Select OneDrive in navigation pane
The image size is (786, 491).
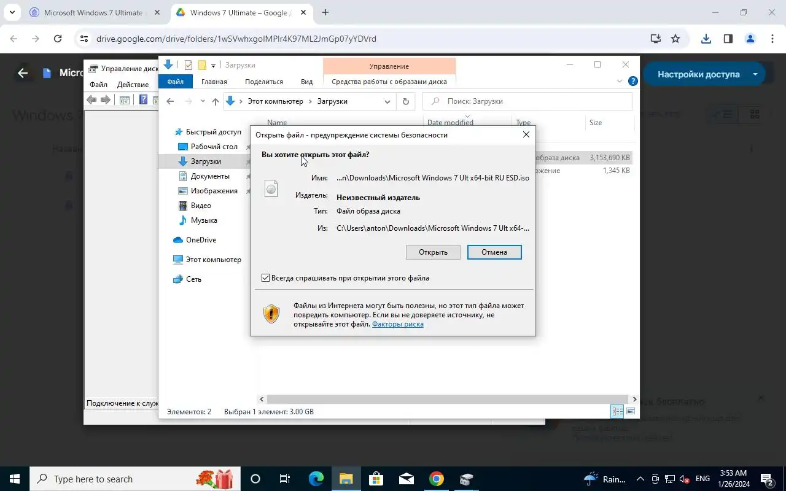201,240
